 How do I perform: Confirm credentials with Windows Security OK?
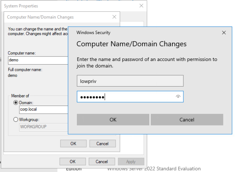click(x=113, y=119)
